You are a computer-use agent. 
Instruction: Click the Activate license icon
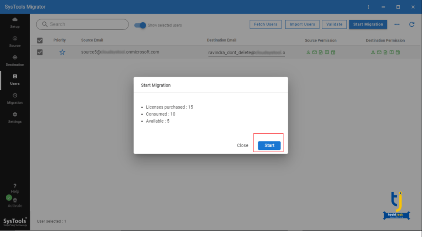tap(15, 200)
